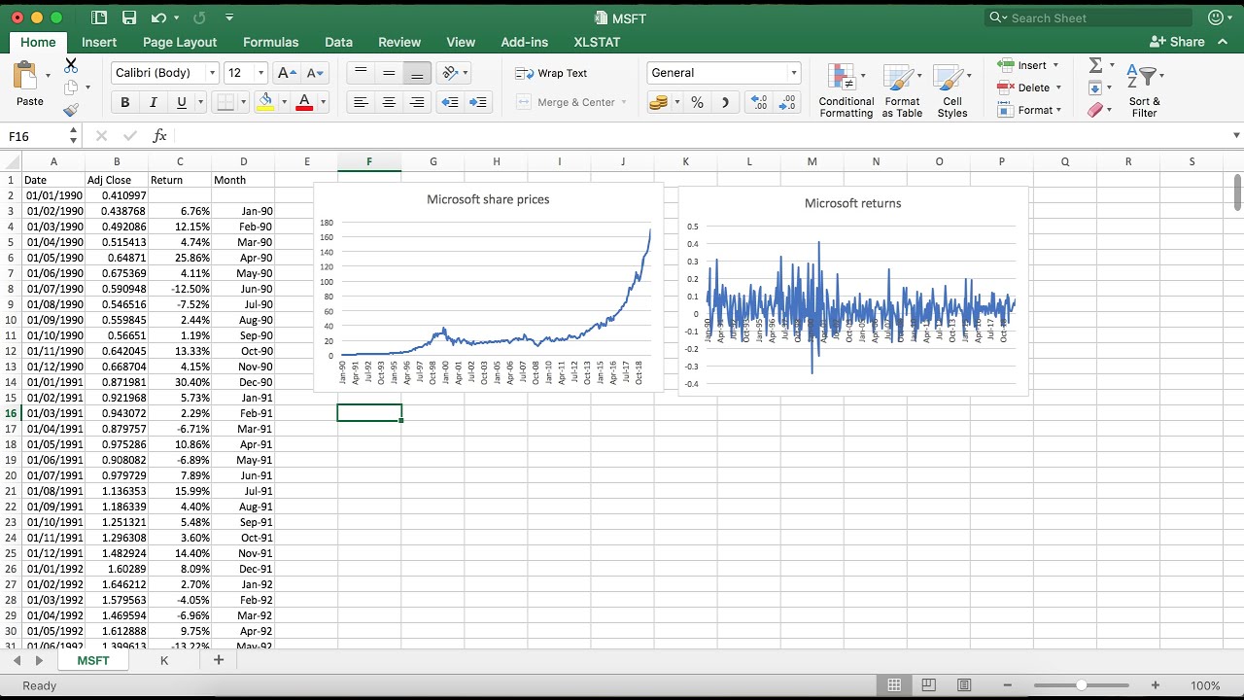
Task: Toggle Italic formatting
Action: click(153, 102)
